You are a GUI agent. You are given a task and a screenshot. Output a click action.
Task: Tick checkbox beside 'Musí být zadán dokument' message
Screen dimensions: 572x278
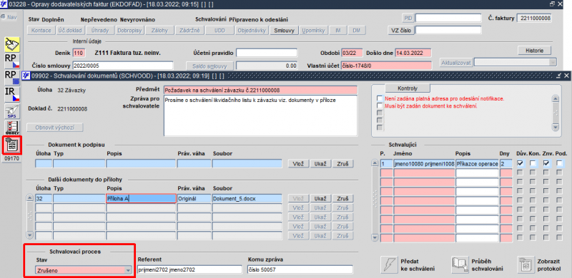coord(380,106)
